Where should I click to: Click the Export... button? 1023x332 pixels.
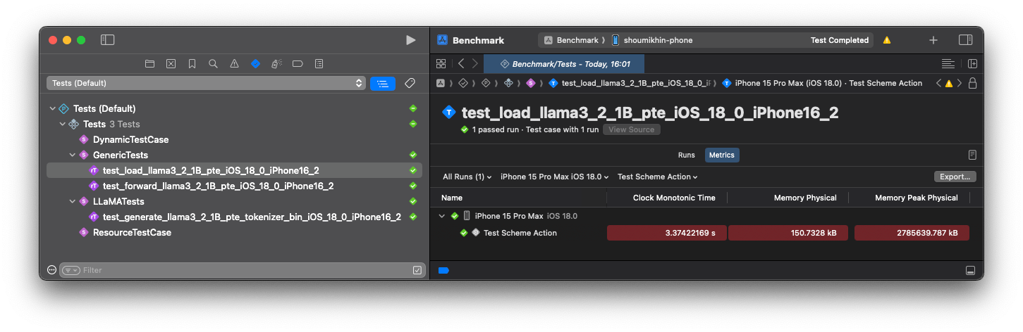[955, 177]
